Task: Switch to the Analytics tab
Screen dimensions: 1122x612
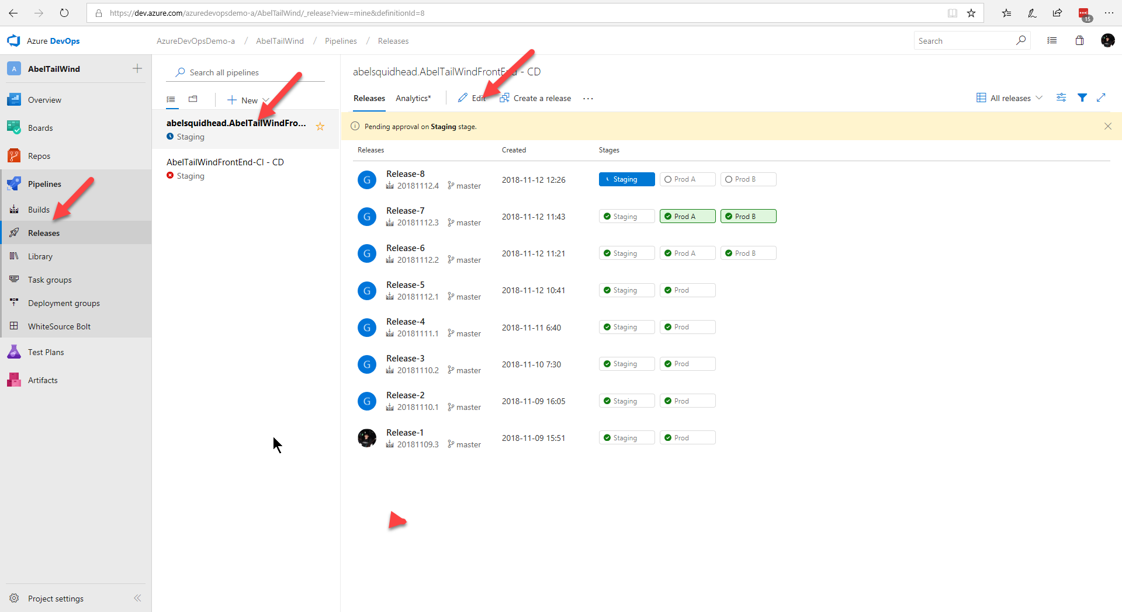Action: point(413,98)
